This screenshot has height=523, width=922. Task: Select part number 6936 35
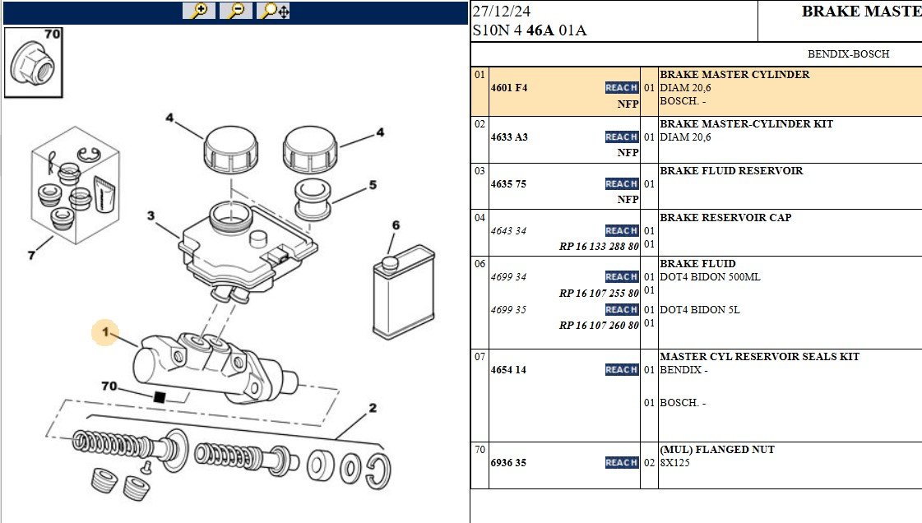click(x=508, y=462)
